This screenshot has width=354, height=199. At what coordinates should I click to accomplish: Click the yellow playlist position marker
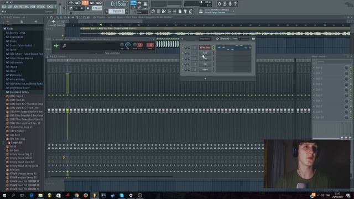click(101, 24)
